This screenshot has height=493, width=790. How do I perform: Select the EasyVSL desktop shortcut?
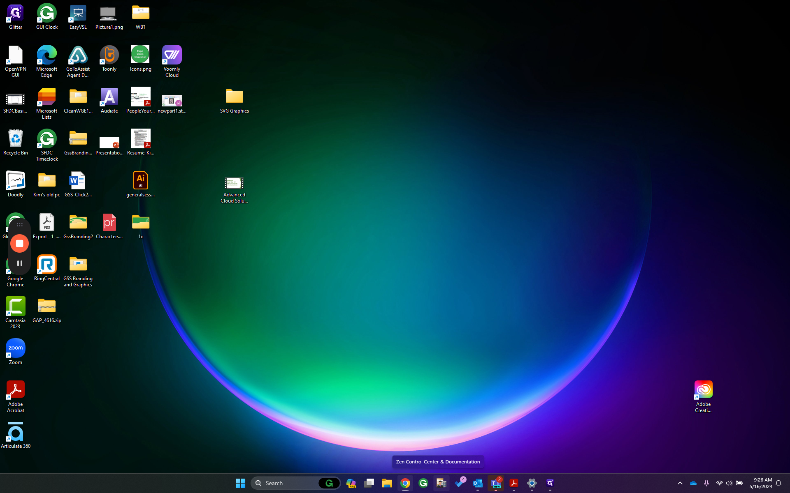point(78,17)
